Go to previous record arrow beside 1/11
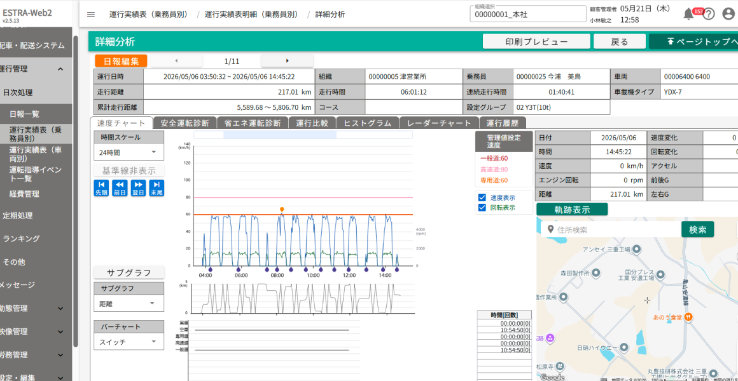The height and width of the screenshot is (381, 738). click(176, 60)
